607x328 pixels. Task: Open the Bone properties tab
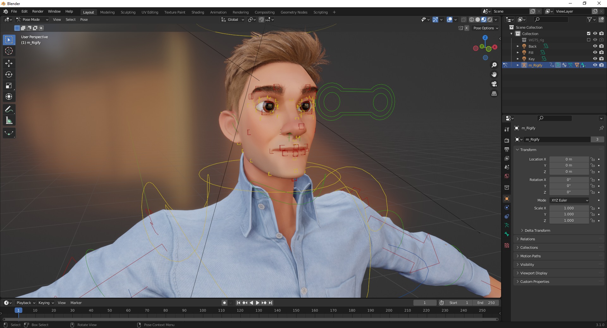pyautogui.click(x=507, y=234)
